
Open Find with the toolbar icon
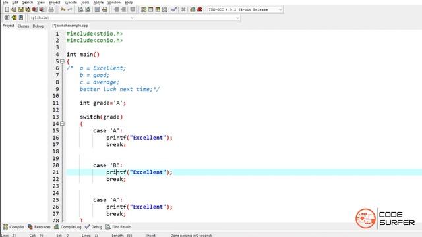80,9
